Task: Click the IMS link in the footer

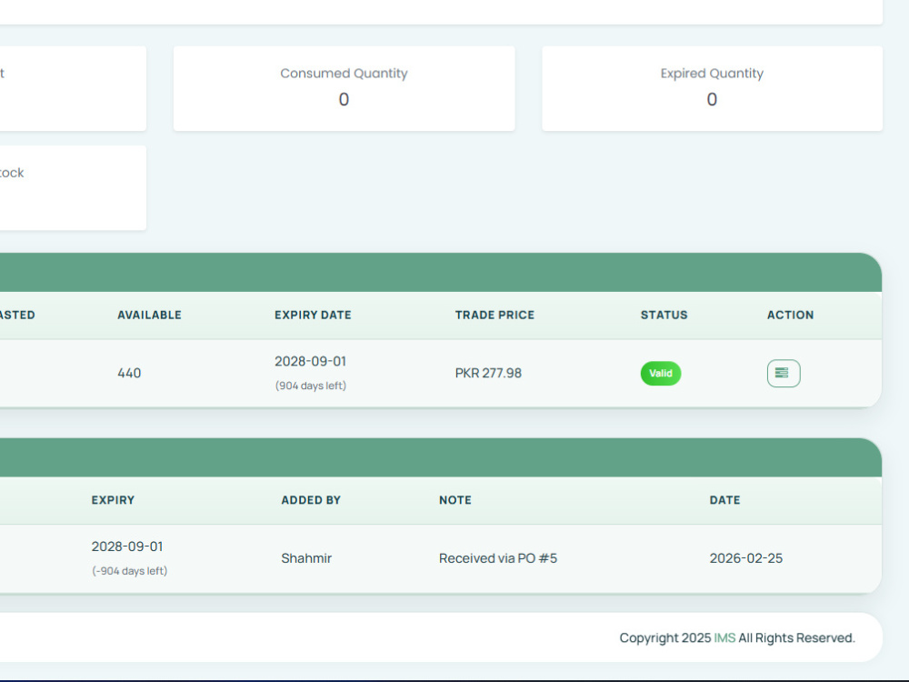Action: (724, 638)
